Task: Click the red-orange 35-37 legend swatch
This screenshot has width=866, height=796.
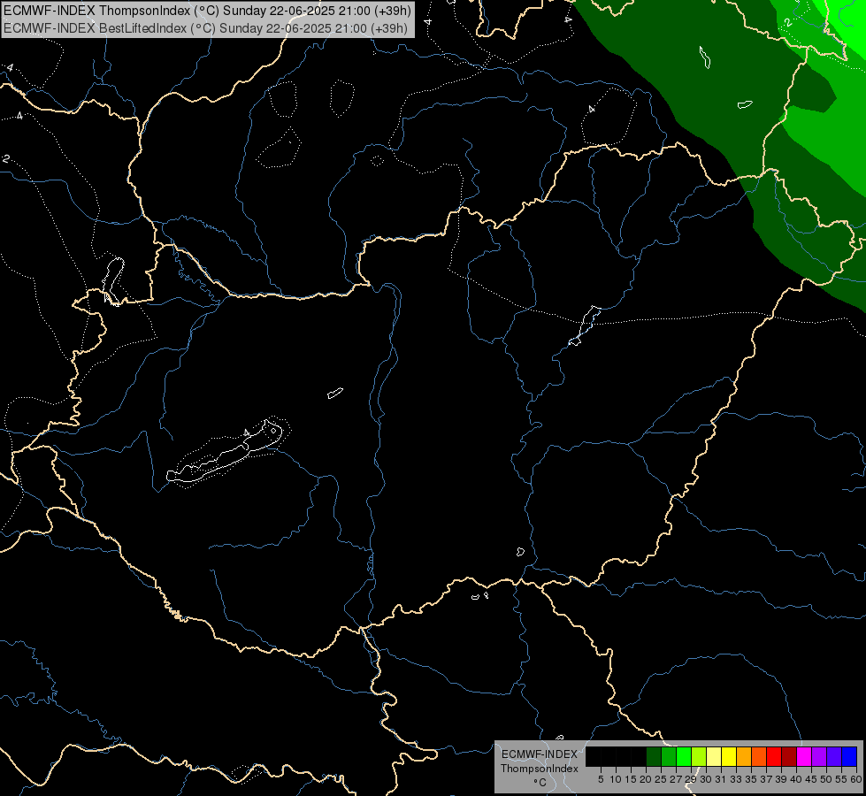Action: click(x=759, y=756)
